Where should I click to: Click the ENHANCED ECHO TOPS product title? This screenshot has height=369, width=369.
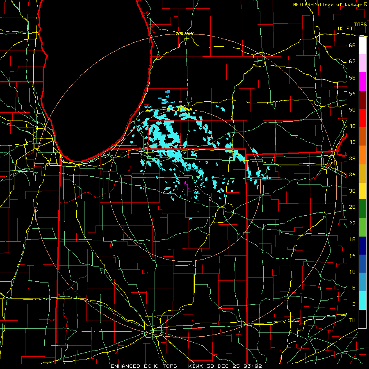pos(144,366)
